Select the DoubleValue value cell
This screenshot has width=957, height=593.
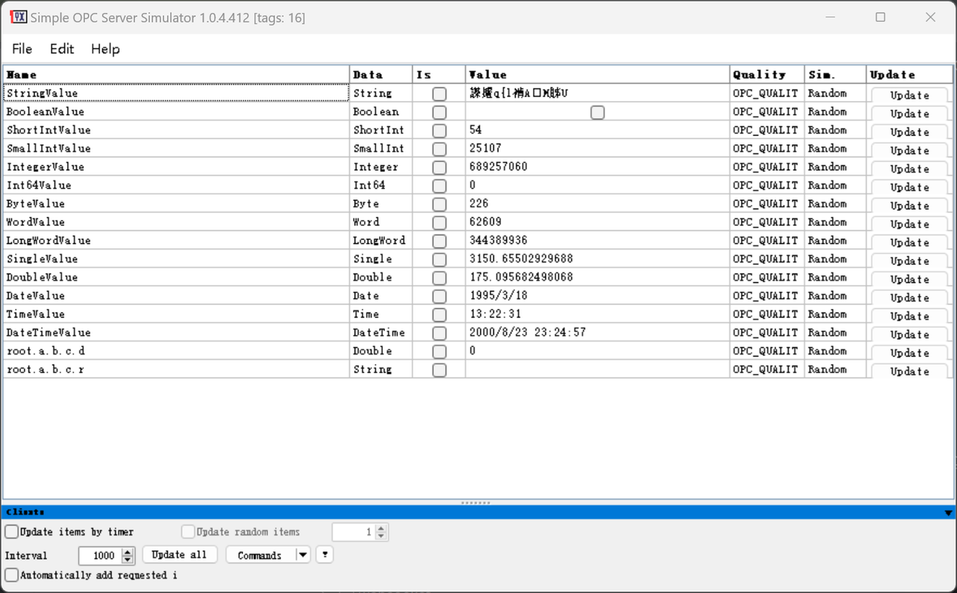597,277
